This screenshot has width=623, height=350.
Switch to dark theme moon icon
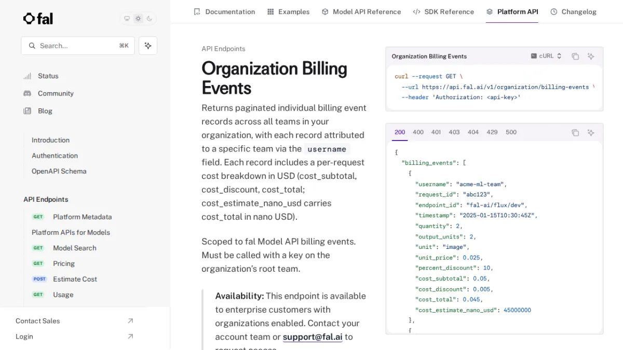tap(150, 19)
